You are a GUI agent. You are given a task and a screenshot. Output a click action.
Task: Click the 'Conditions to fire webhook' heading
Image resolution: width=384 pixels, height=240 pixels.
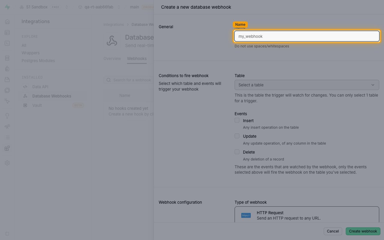tap(184, 76)
